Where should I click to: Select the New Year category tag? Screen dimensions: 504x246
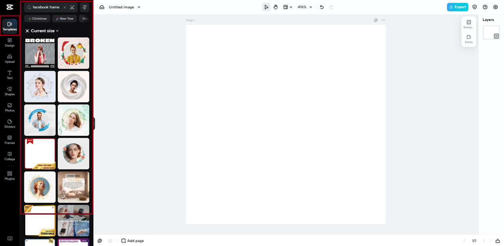[x=64, y=18]
